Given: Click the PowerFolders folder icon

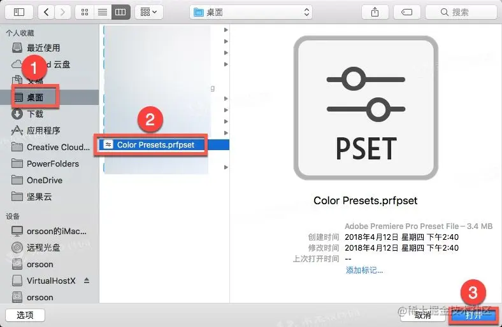Looking at the screenshot, I should click(x=17, y=163).
